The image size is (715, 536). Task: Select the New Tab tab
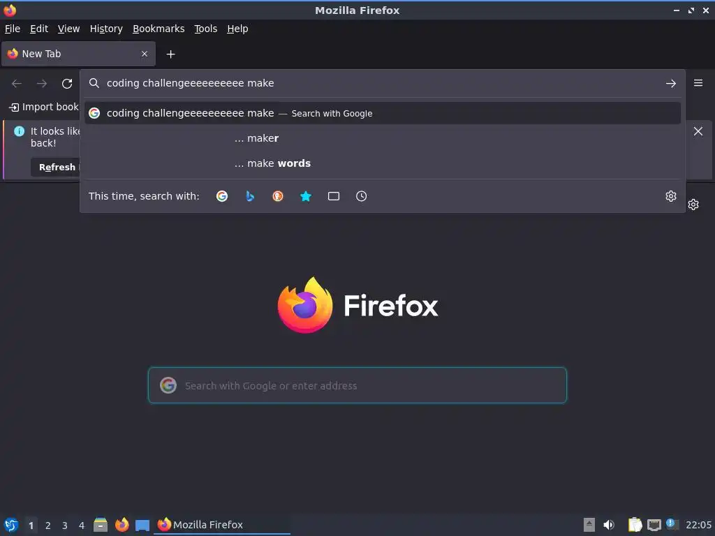tap(78, 54)
